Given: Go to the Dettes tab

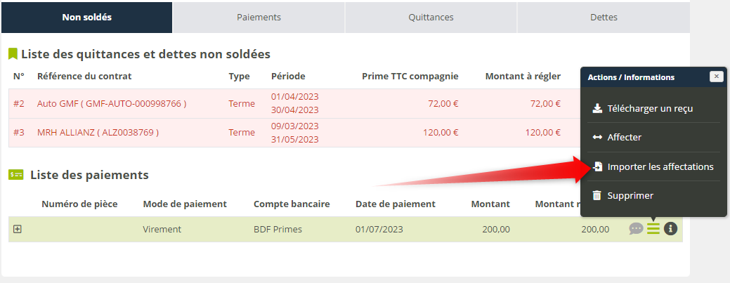Looking at the screenshot, I should (604, 18).
